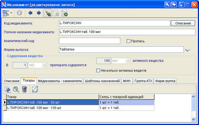Open the мкг unit dropdown
The width and height of the screenshot is (199, 125).
click(128, 61)
